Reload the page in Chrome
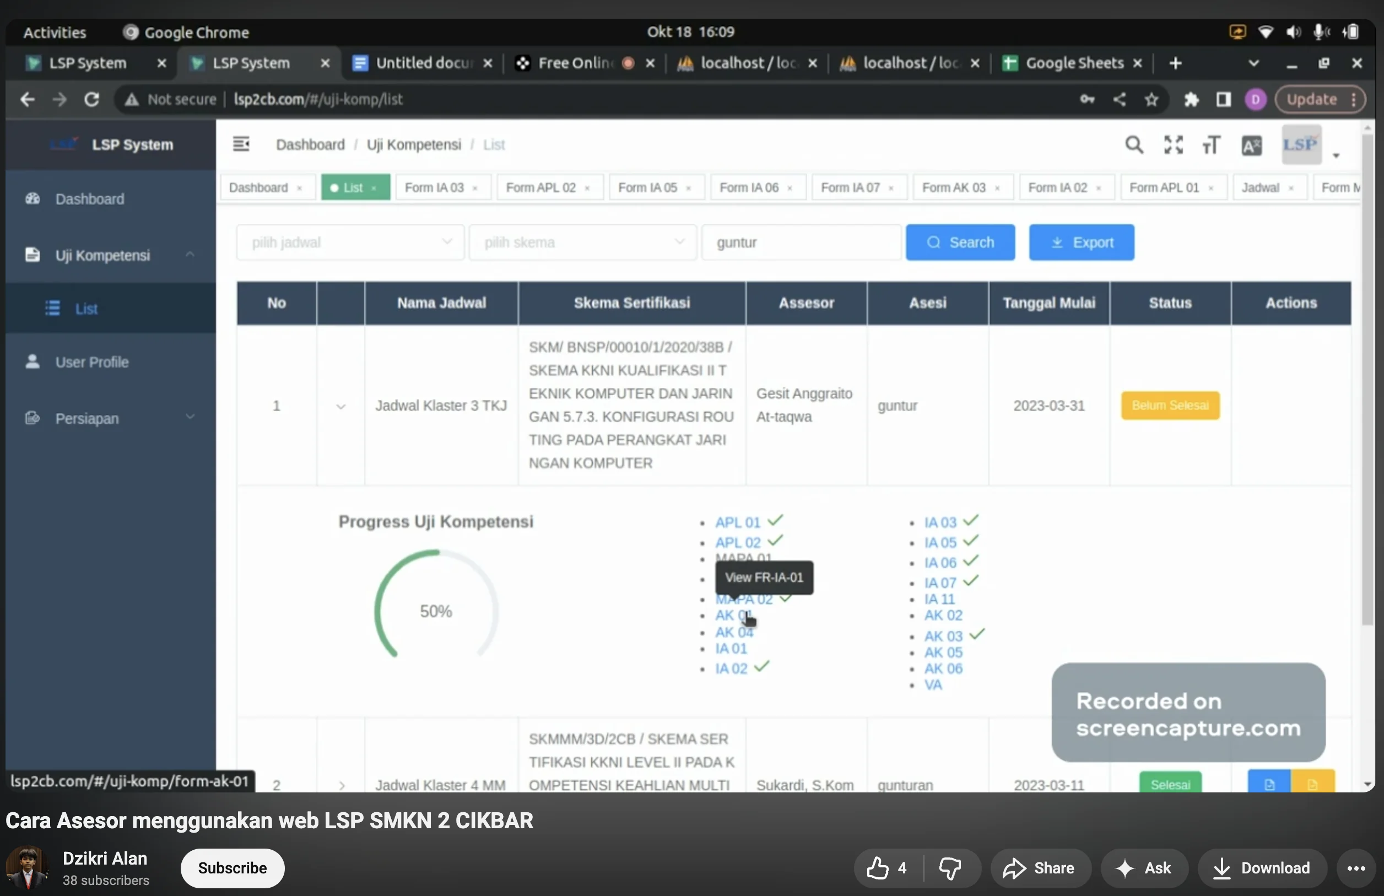This screenshot has width=1384, height=896. click(91, 99)
